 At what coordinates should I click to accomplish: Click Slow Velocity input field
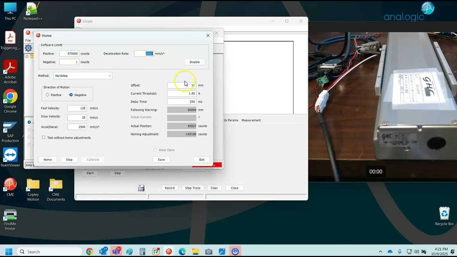click(77, 117)
